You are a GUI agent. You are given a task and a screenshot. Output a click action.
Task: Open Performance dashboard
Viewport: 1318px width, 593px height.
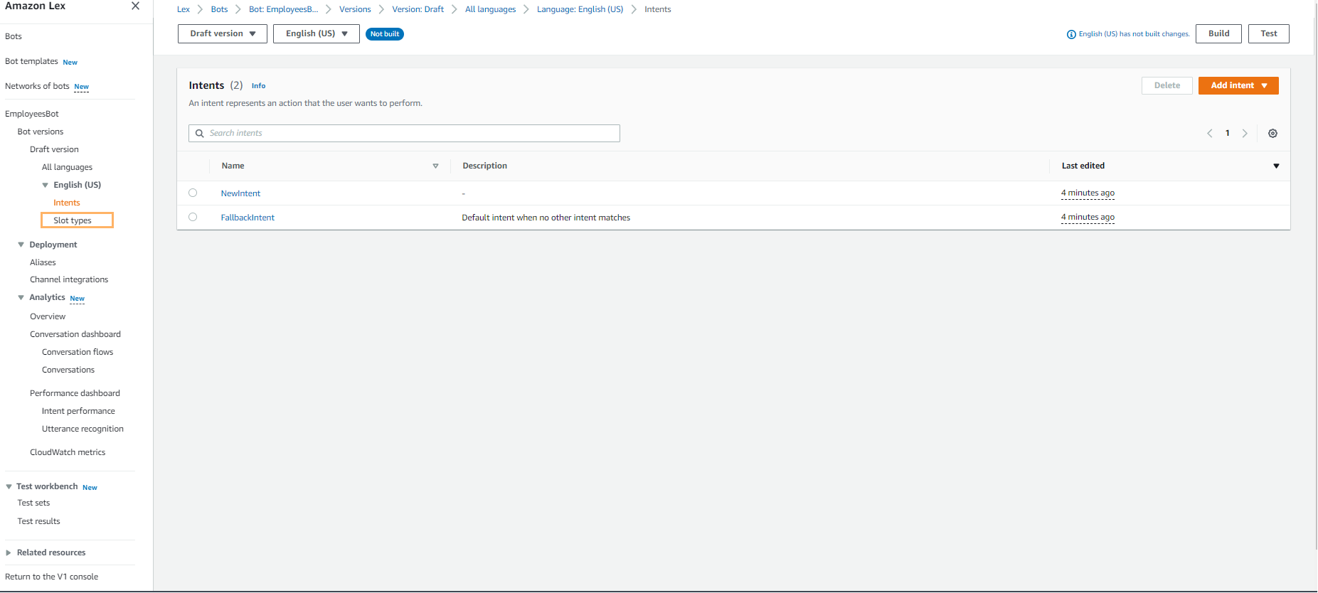point(75,393)
